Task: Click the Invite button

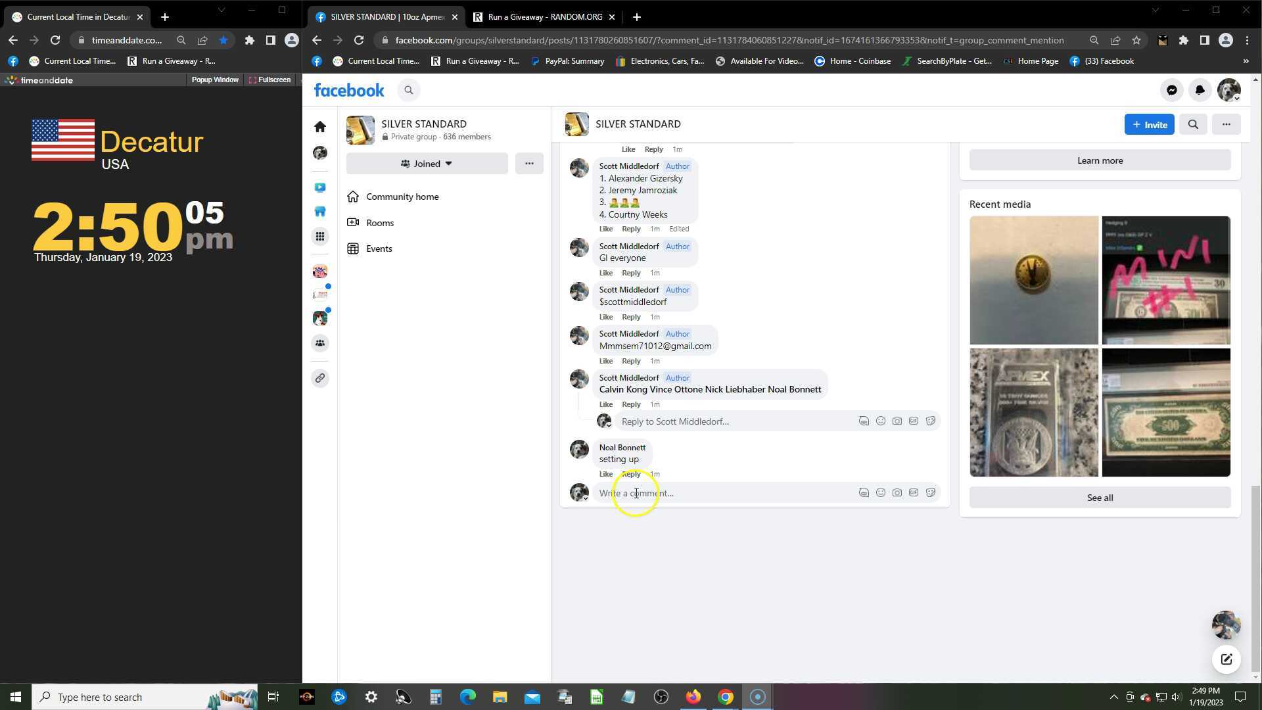Action: tap(1149, 124)
